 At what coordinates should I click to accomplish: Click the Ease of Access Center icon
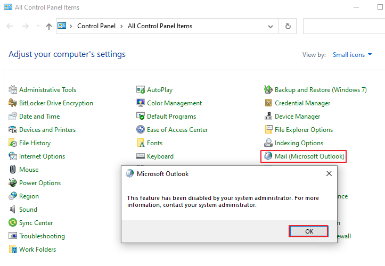[x=141, y=129]
